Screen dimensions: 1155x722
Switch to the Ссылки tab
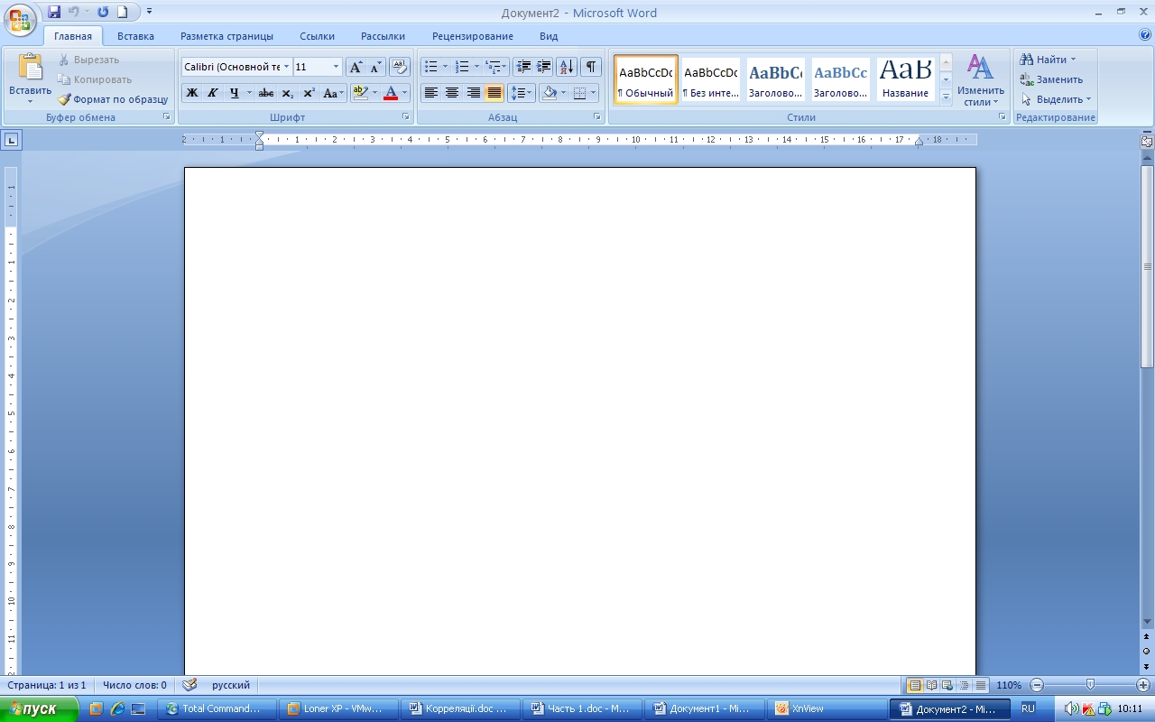coord(318,36)
